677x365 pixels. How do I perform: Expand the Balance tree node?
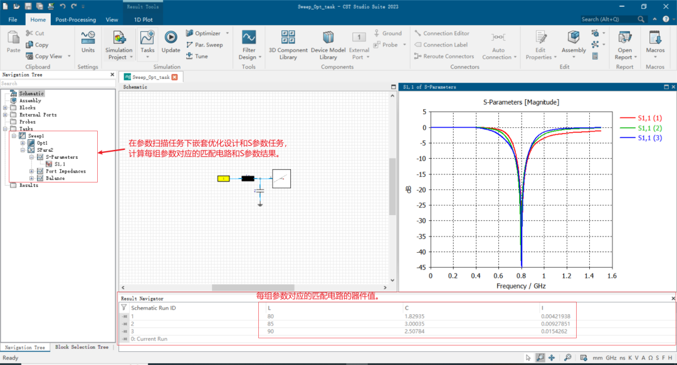pyautogui.click(x=31, y=178)
